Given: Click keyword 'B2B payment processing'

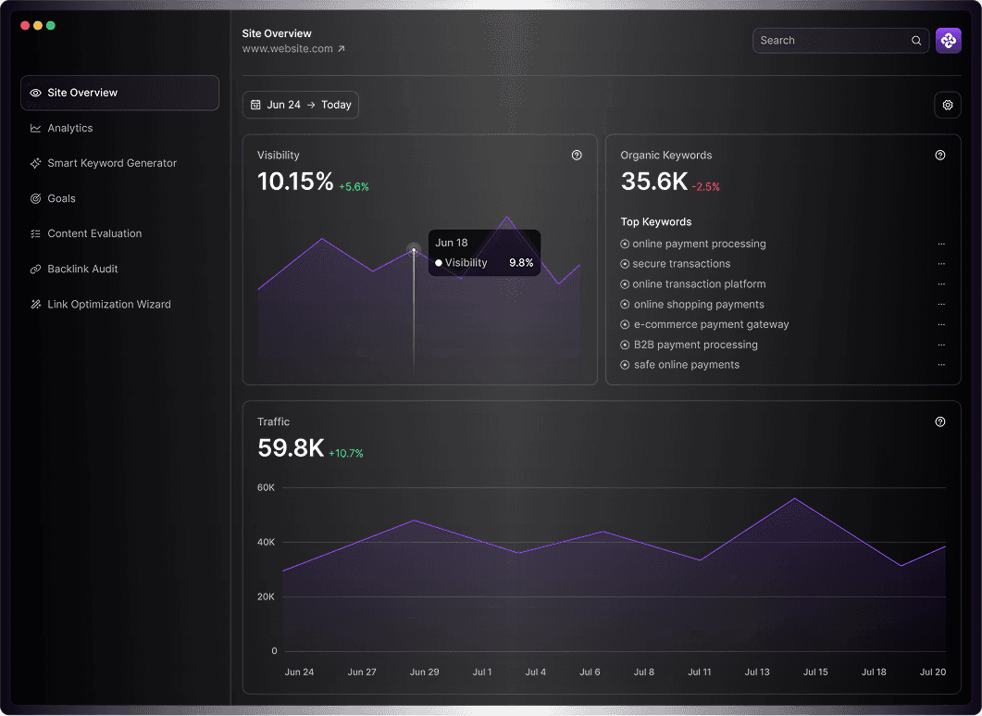Looking at the screenshot, I should click(x=696, y=345).
